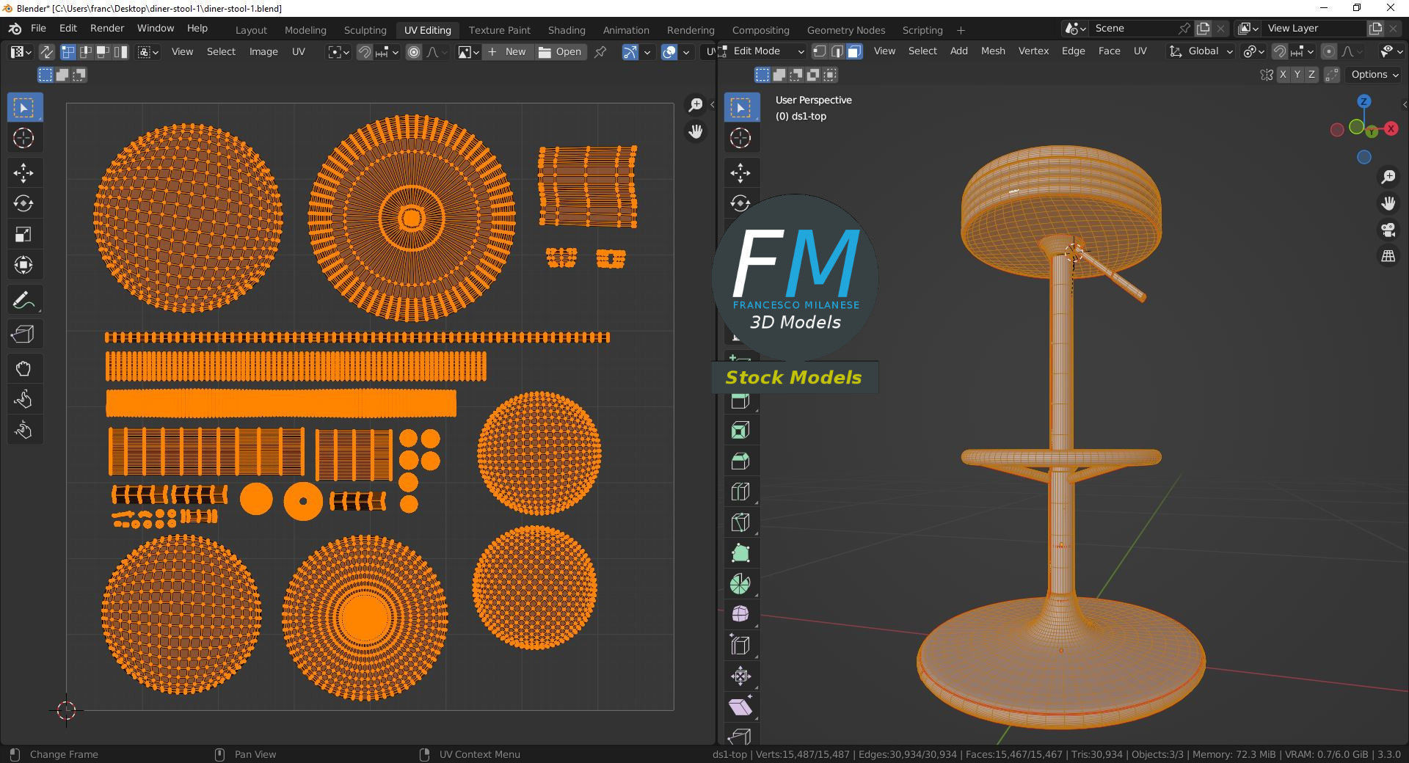1409x763 pixels.
Task: Select the Annotate tool in UV editor
Action: 23,300
